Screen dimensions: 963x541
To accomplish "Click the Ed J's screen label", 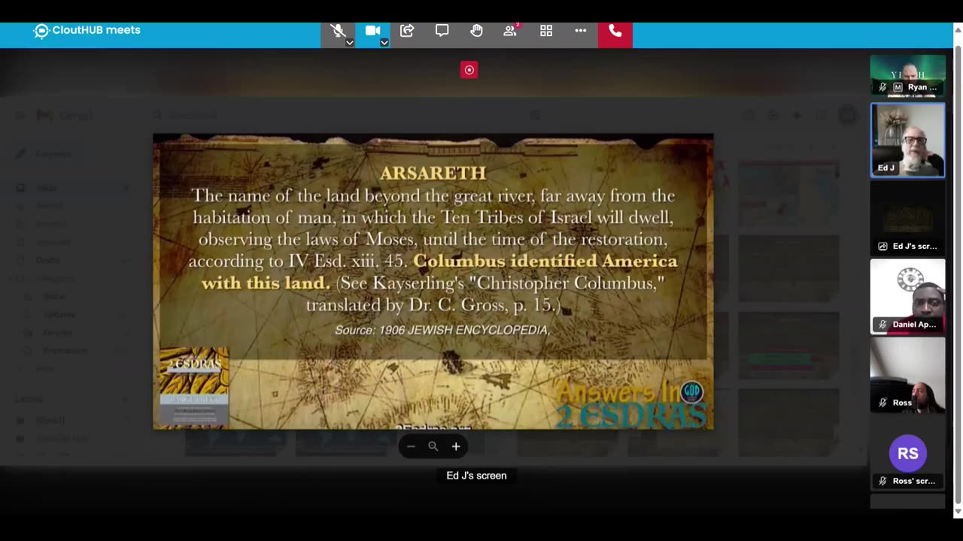I will point(476,476).
